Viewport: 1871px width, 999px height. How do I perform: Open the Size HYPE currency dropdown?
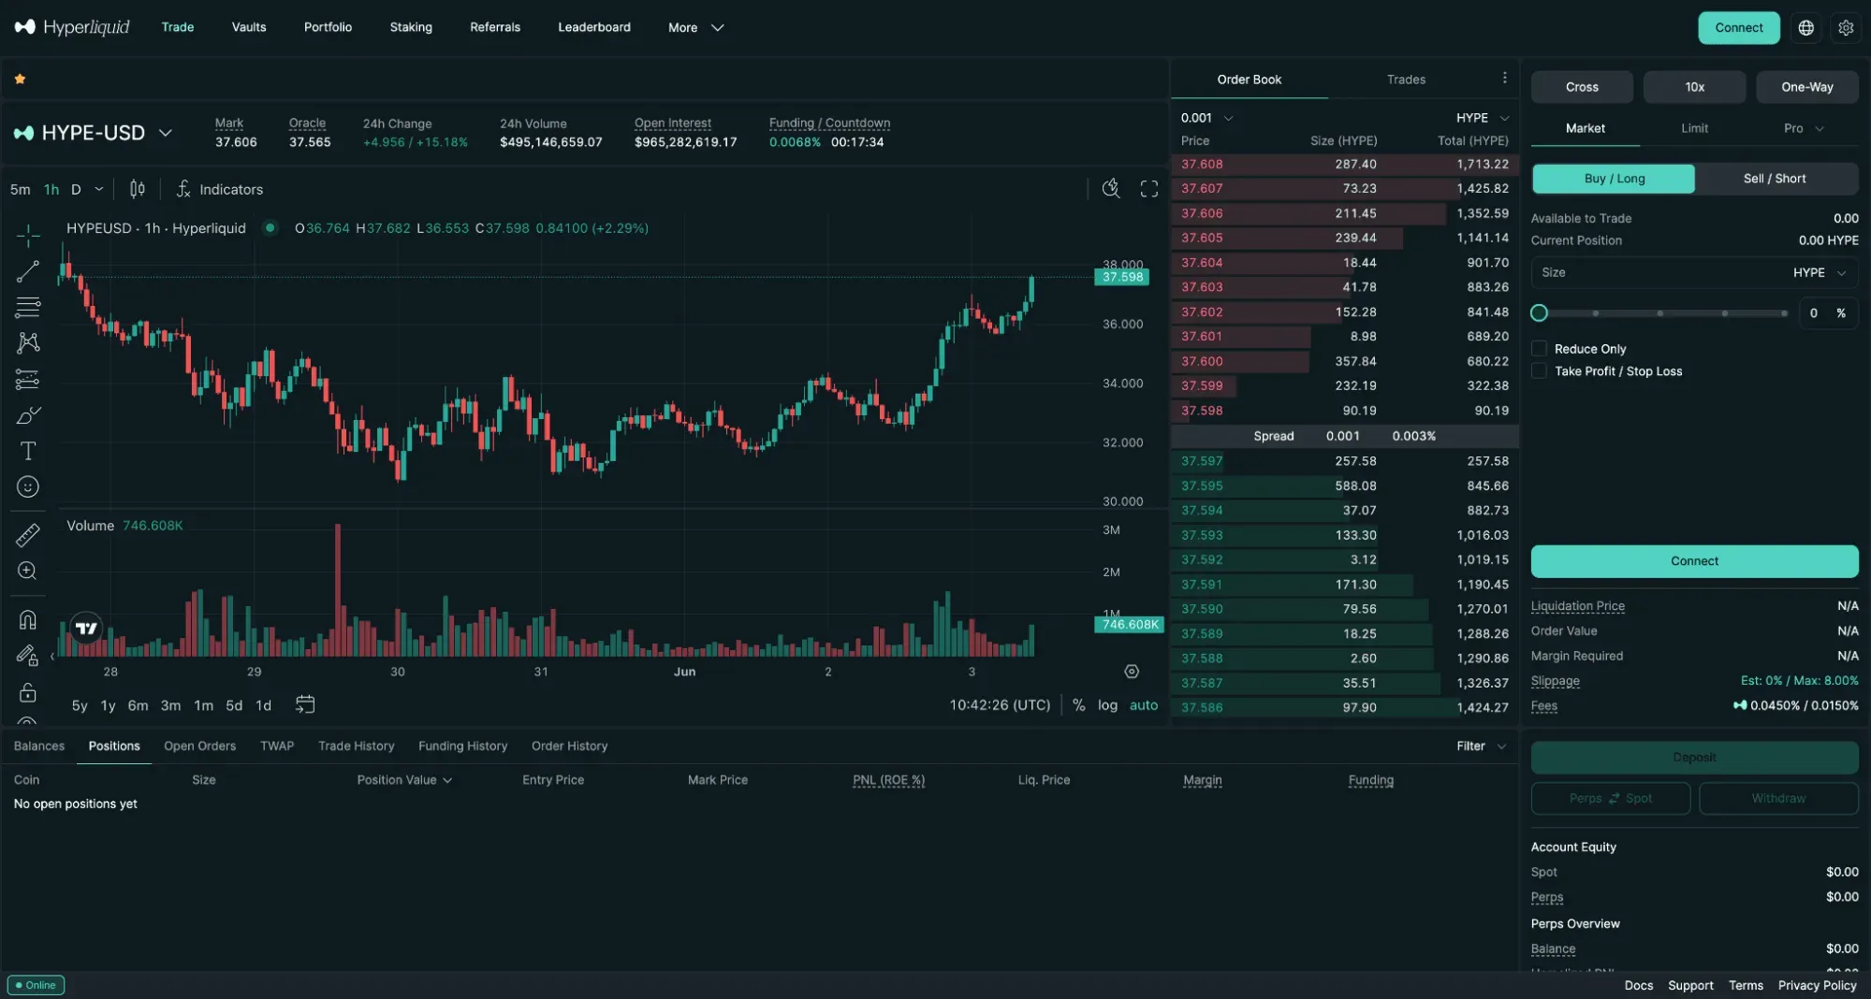click(1819, 272)
